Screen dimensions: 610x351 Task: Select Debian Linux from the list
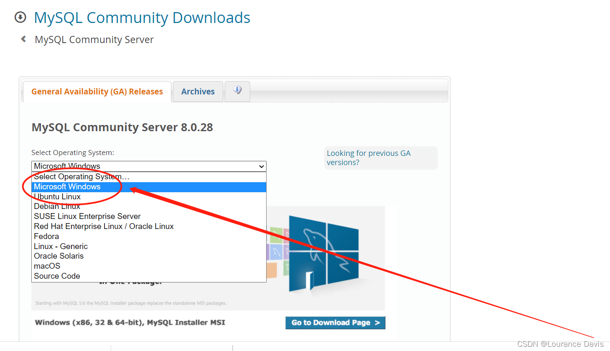(149, 206)
